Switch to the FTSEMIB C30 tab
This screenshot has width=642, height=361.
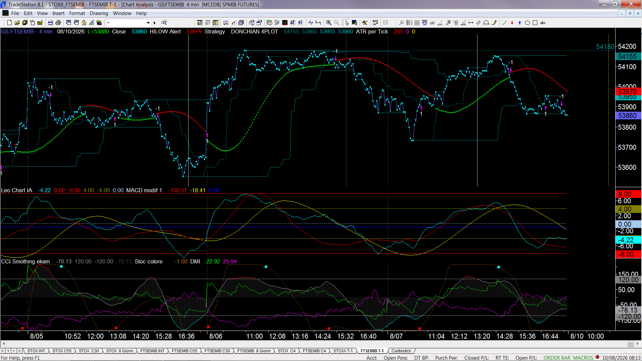pyautogui.click(x=217, y=351)
